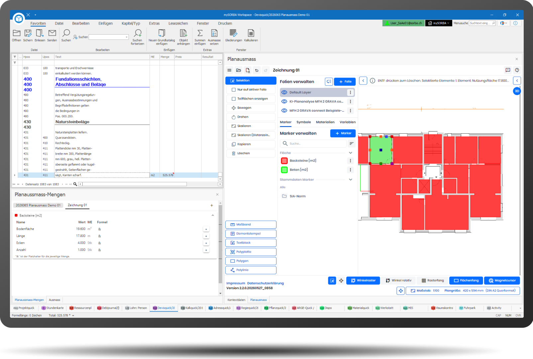Click the selection mode icon below drawing

coord(332,281)
